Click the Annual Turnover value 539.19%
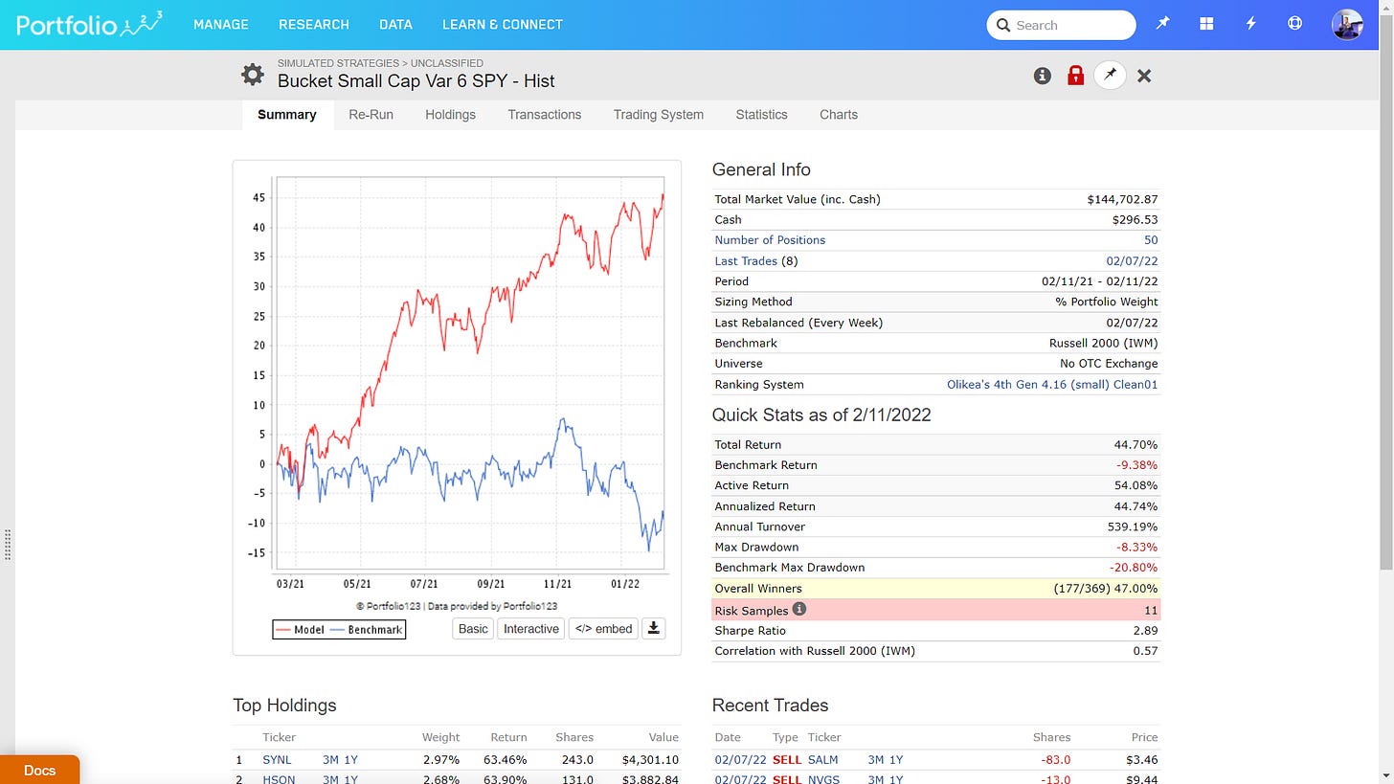Image resolution: width=1394 pixels, height=784 pixels. click(1133, 526)
